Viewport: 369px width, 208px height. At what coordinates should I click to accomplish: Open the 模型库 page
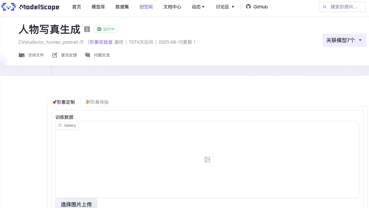pos(98,6)
